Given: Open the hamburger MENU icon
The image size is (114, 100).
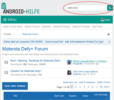Looking at the screenshot, I should 5,20.
